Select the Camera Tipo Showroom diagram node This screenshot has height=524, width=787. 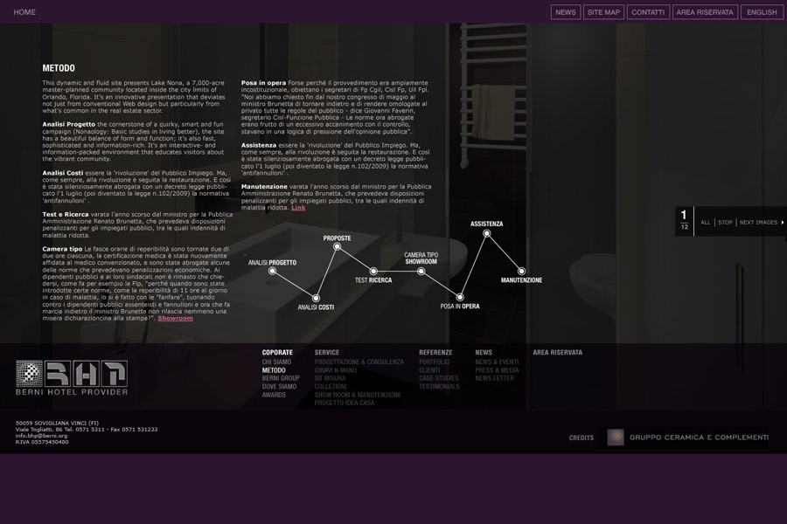pos(421,272)
